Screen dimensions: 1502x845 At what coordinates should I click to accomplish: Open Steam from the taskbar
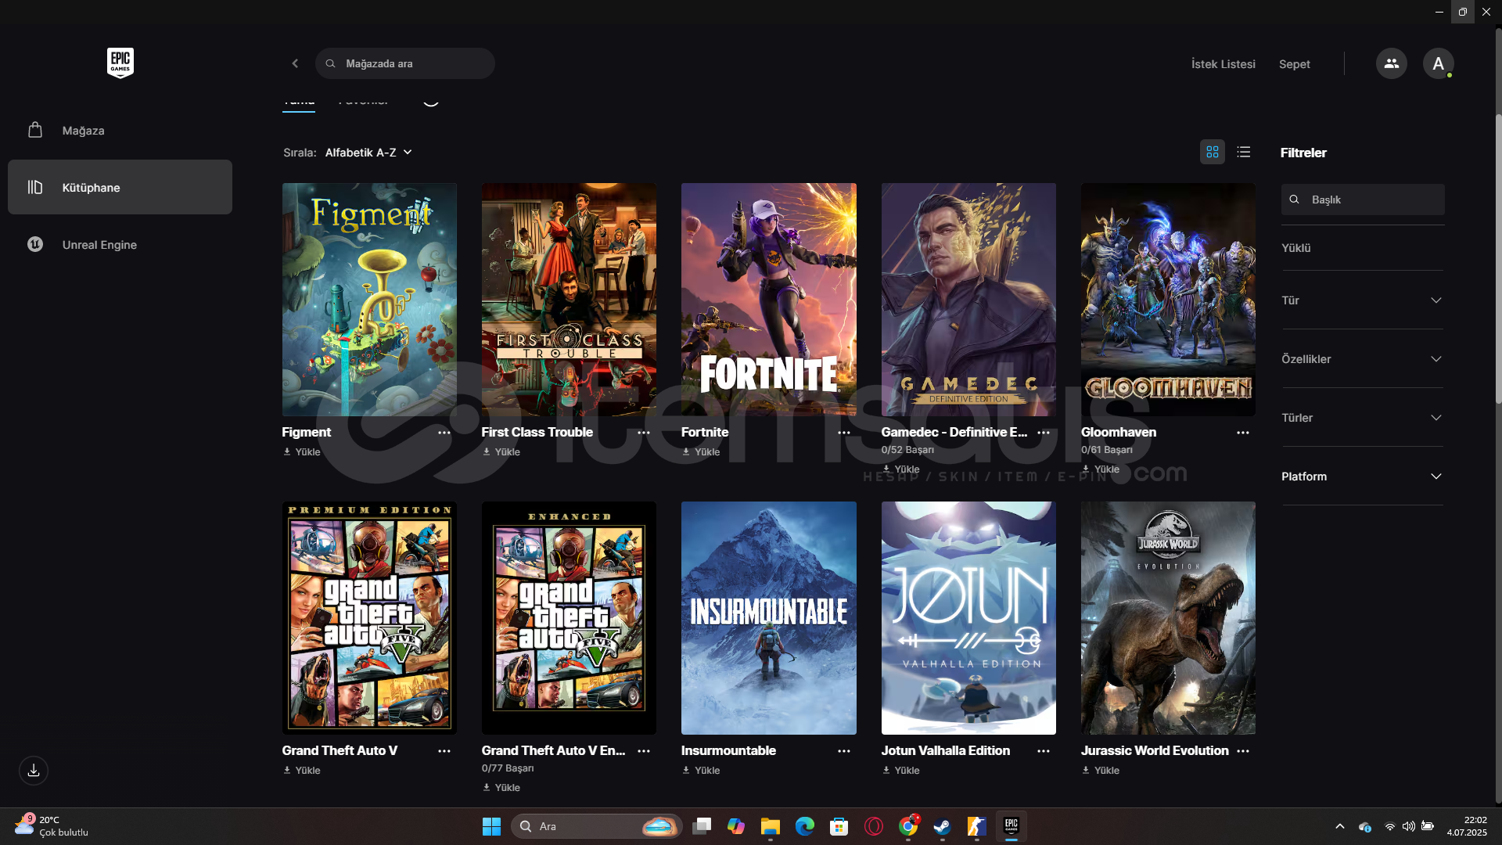(942, 826)
